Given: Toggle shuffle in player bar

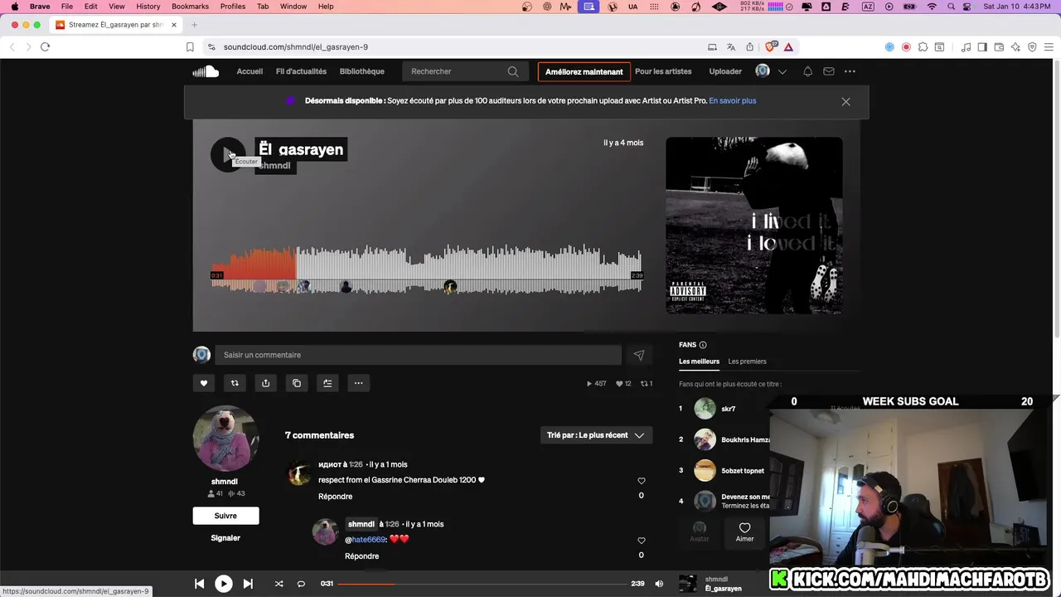Looking at the screenshot, I should point(279,584).
